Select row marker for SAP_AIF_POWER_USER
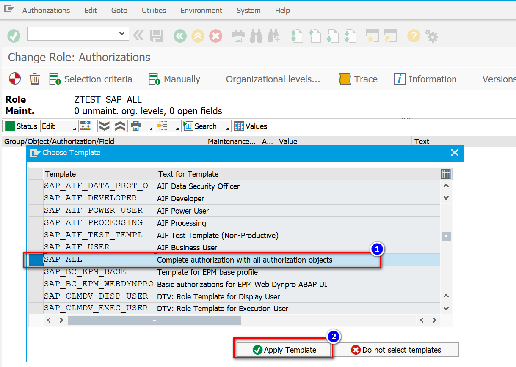 [36, 211]
